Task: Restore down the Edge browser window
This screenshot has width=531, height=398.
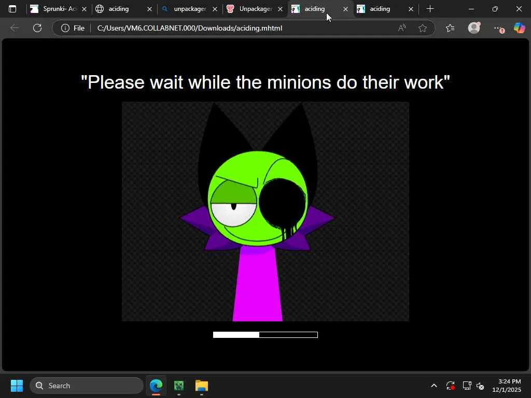Action: click(495, 9)
